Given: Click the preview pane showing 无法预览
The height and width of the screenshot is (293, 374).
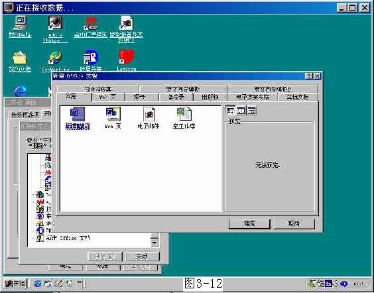Looking at the screenshot, I should pos(270,166).
